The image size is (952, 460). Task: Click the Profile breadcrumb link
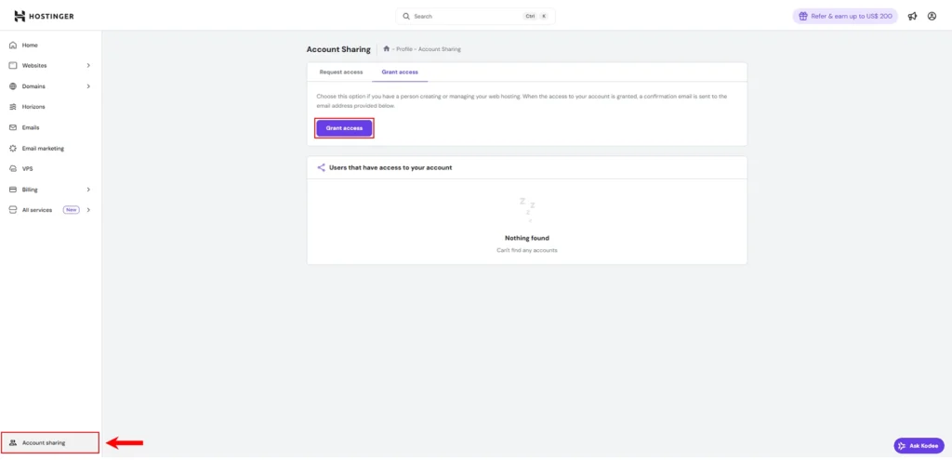click(404, 49)
